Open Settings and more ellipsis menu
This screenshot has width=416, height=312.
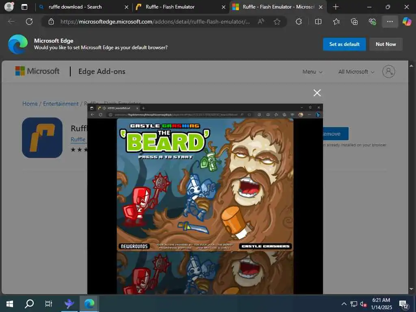point(390,22)
